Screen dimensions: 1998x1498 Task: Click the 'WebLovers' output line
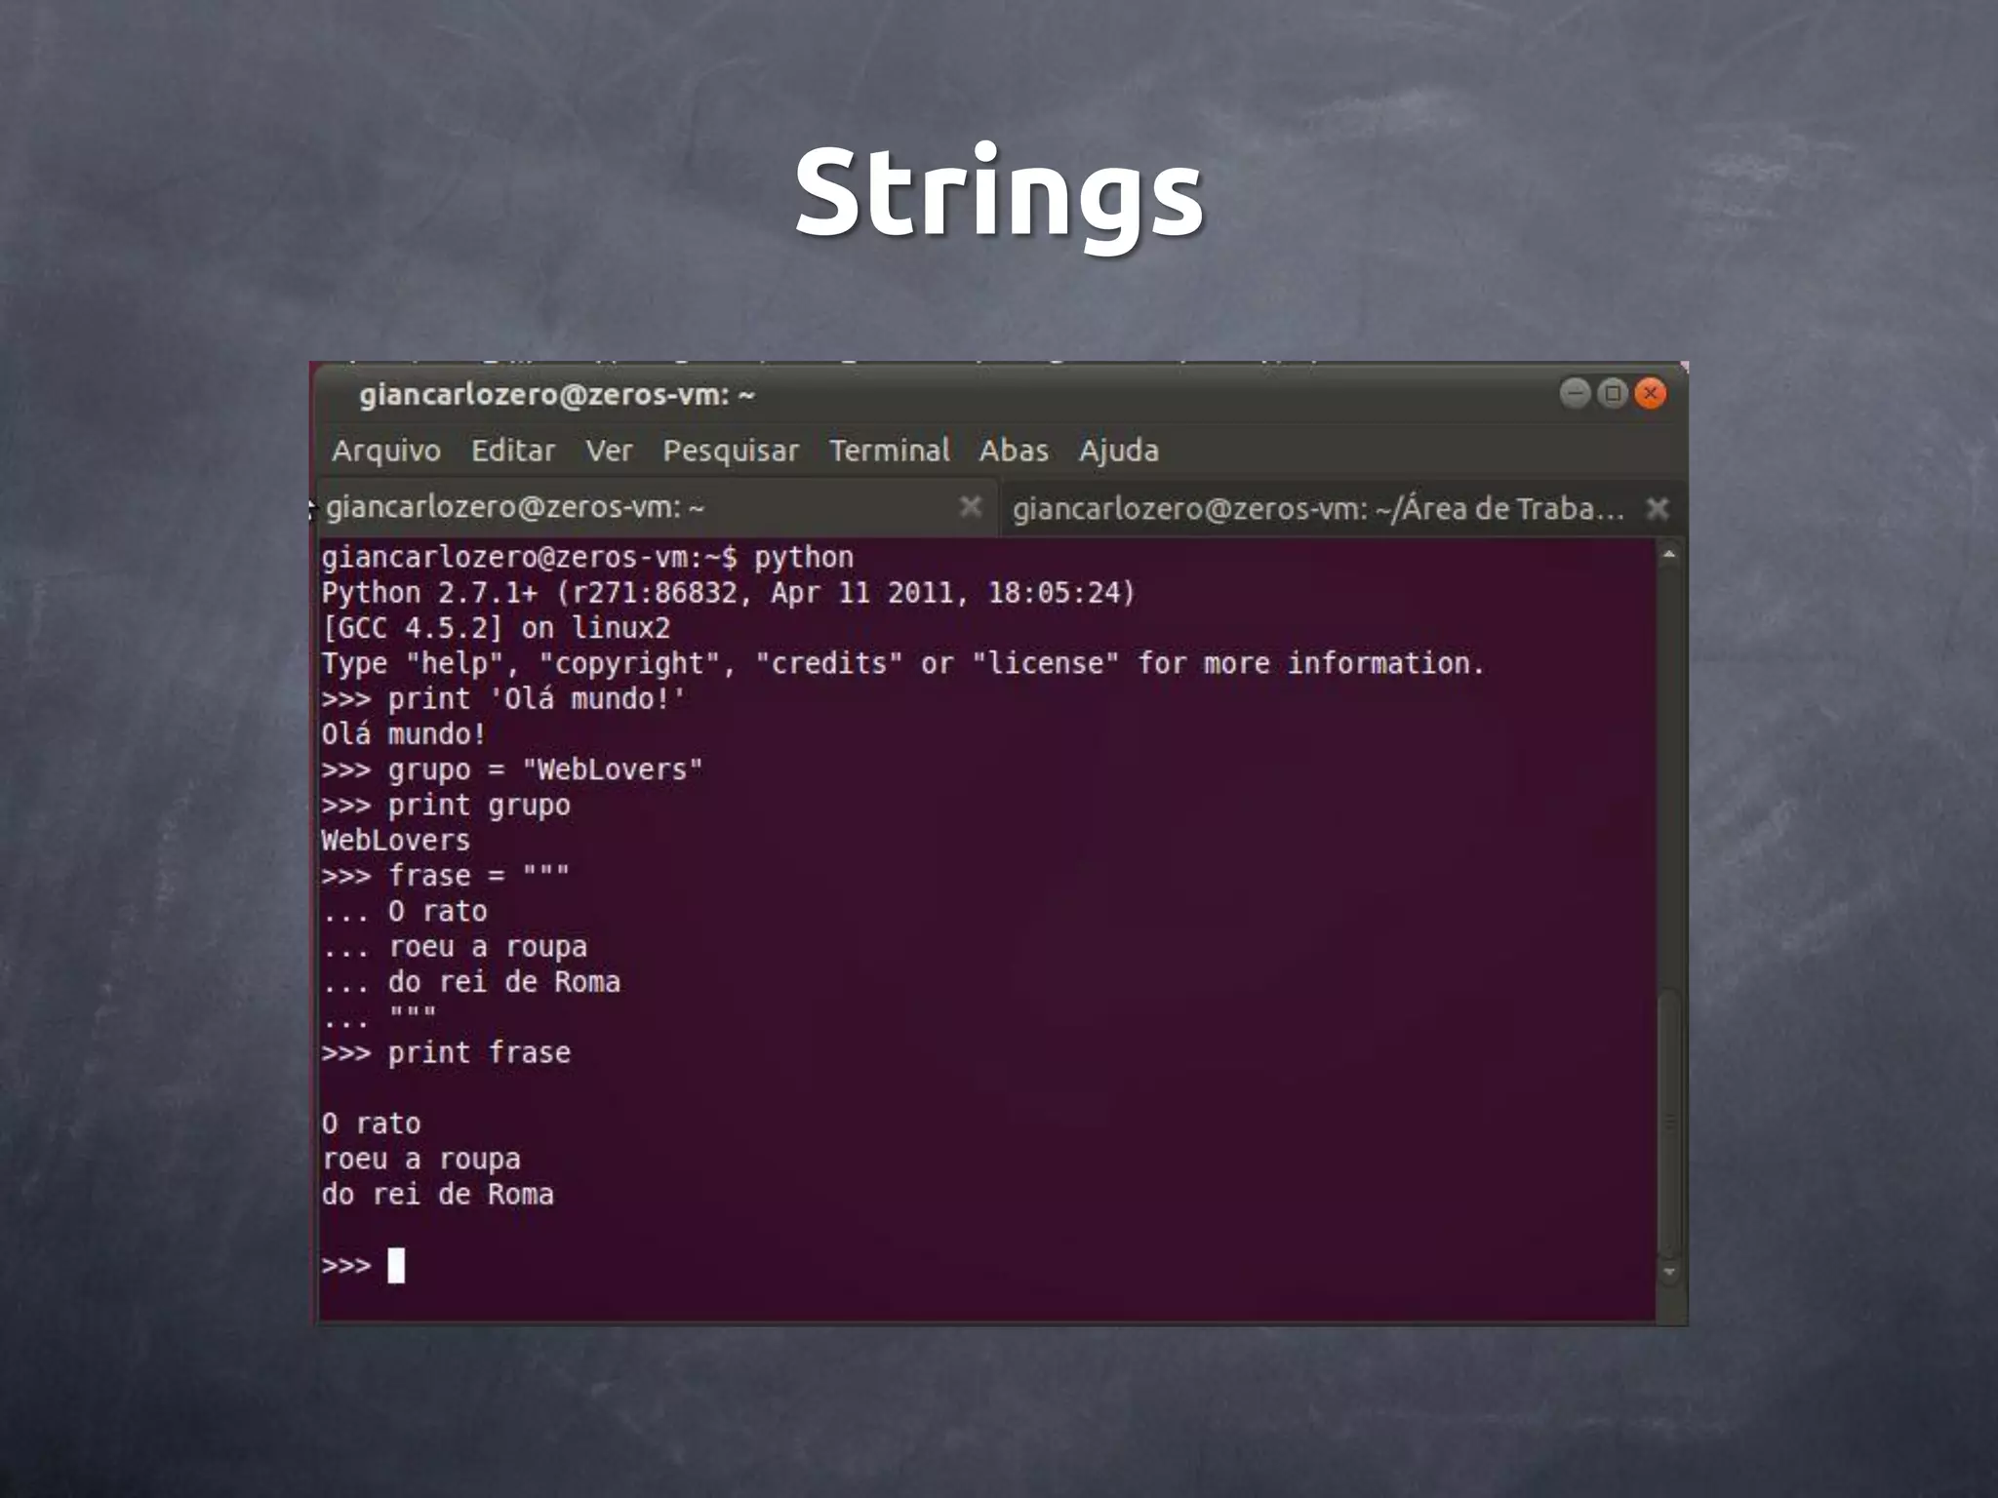(396, 841)
